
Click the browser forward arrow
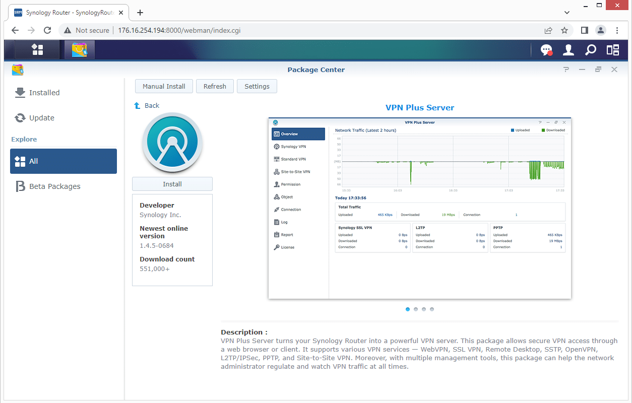pyautogui.click(x=31, y=30)
